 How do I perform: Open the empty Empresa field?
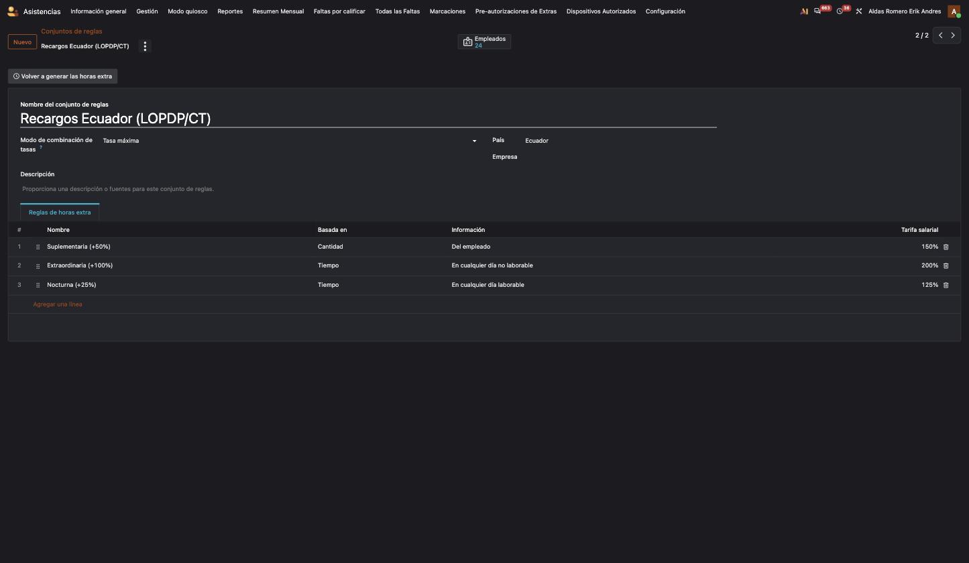pos(620,157)
